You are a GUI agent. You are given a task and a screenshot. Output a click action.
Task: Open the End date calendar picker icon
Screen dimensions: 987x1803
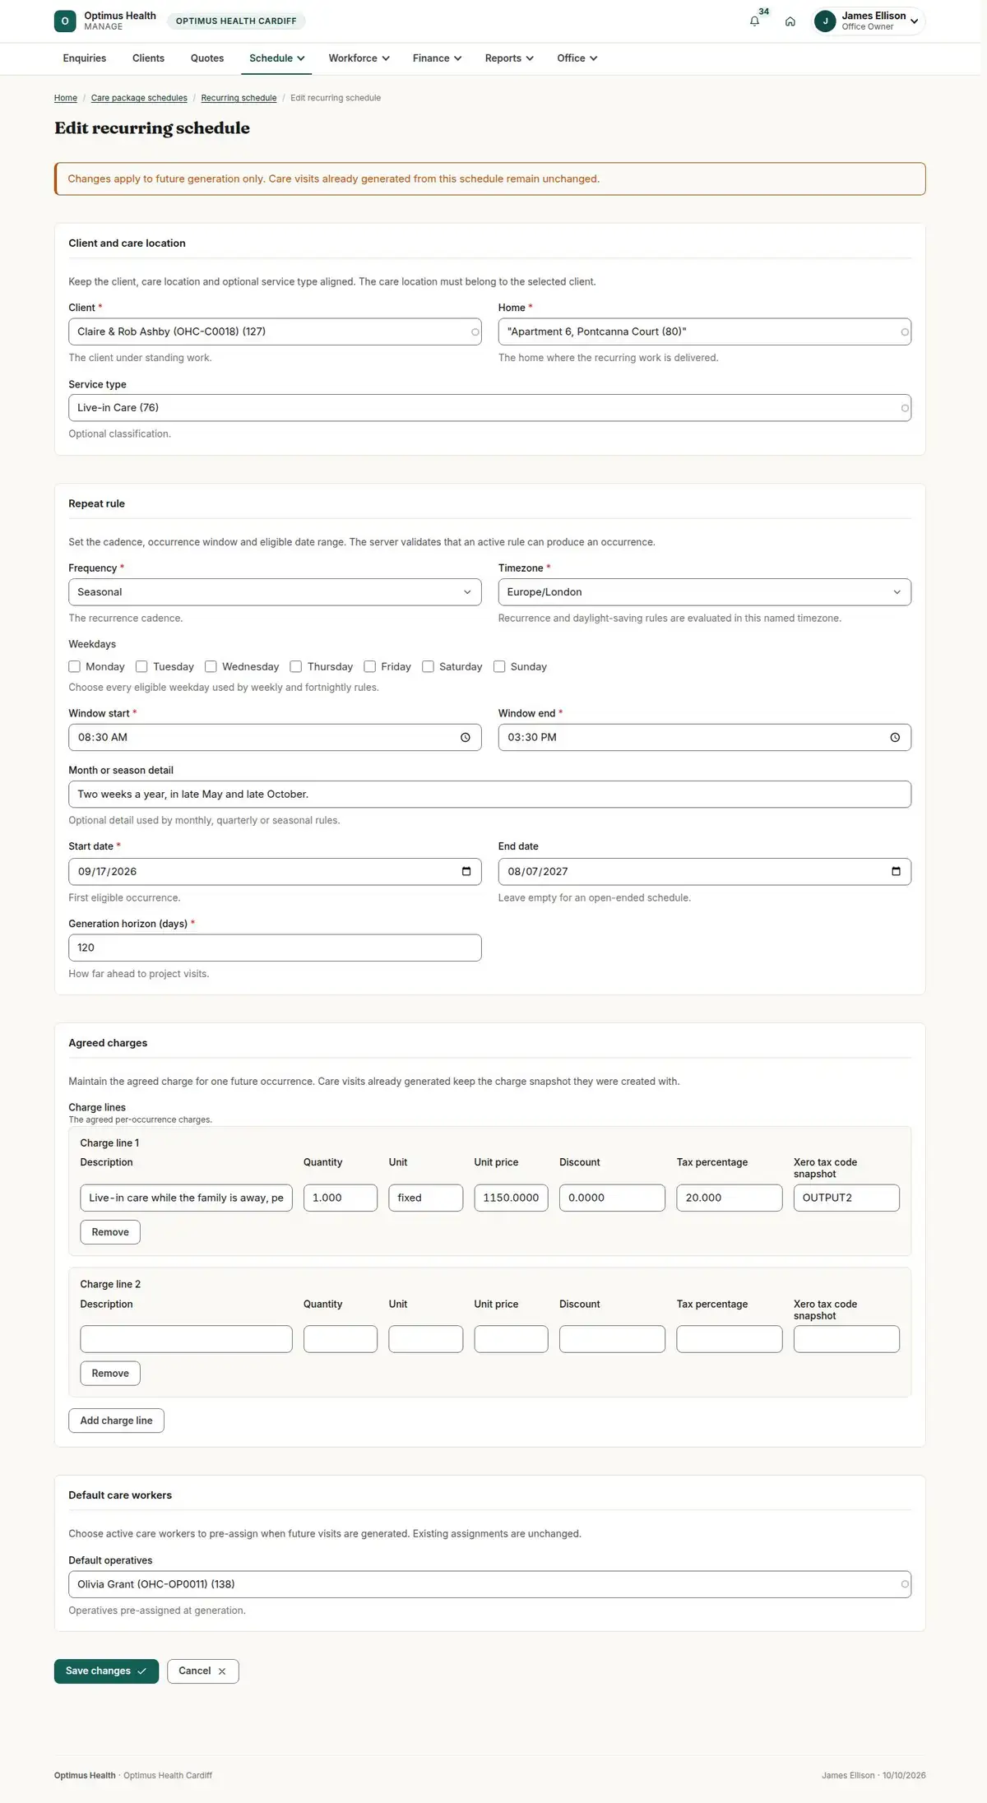pos(896,872)
